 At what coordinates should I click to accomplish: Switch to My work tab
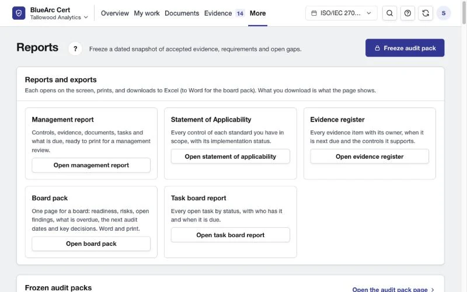tap(147, 13)
